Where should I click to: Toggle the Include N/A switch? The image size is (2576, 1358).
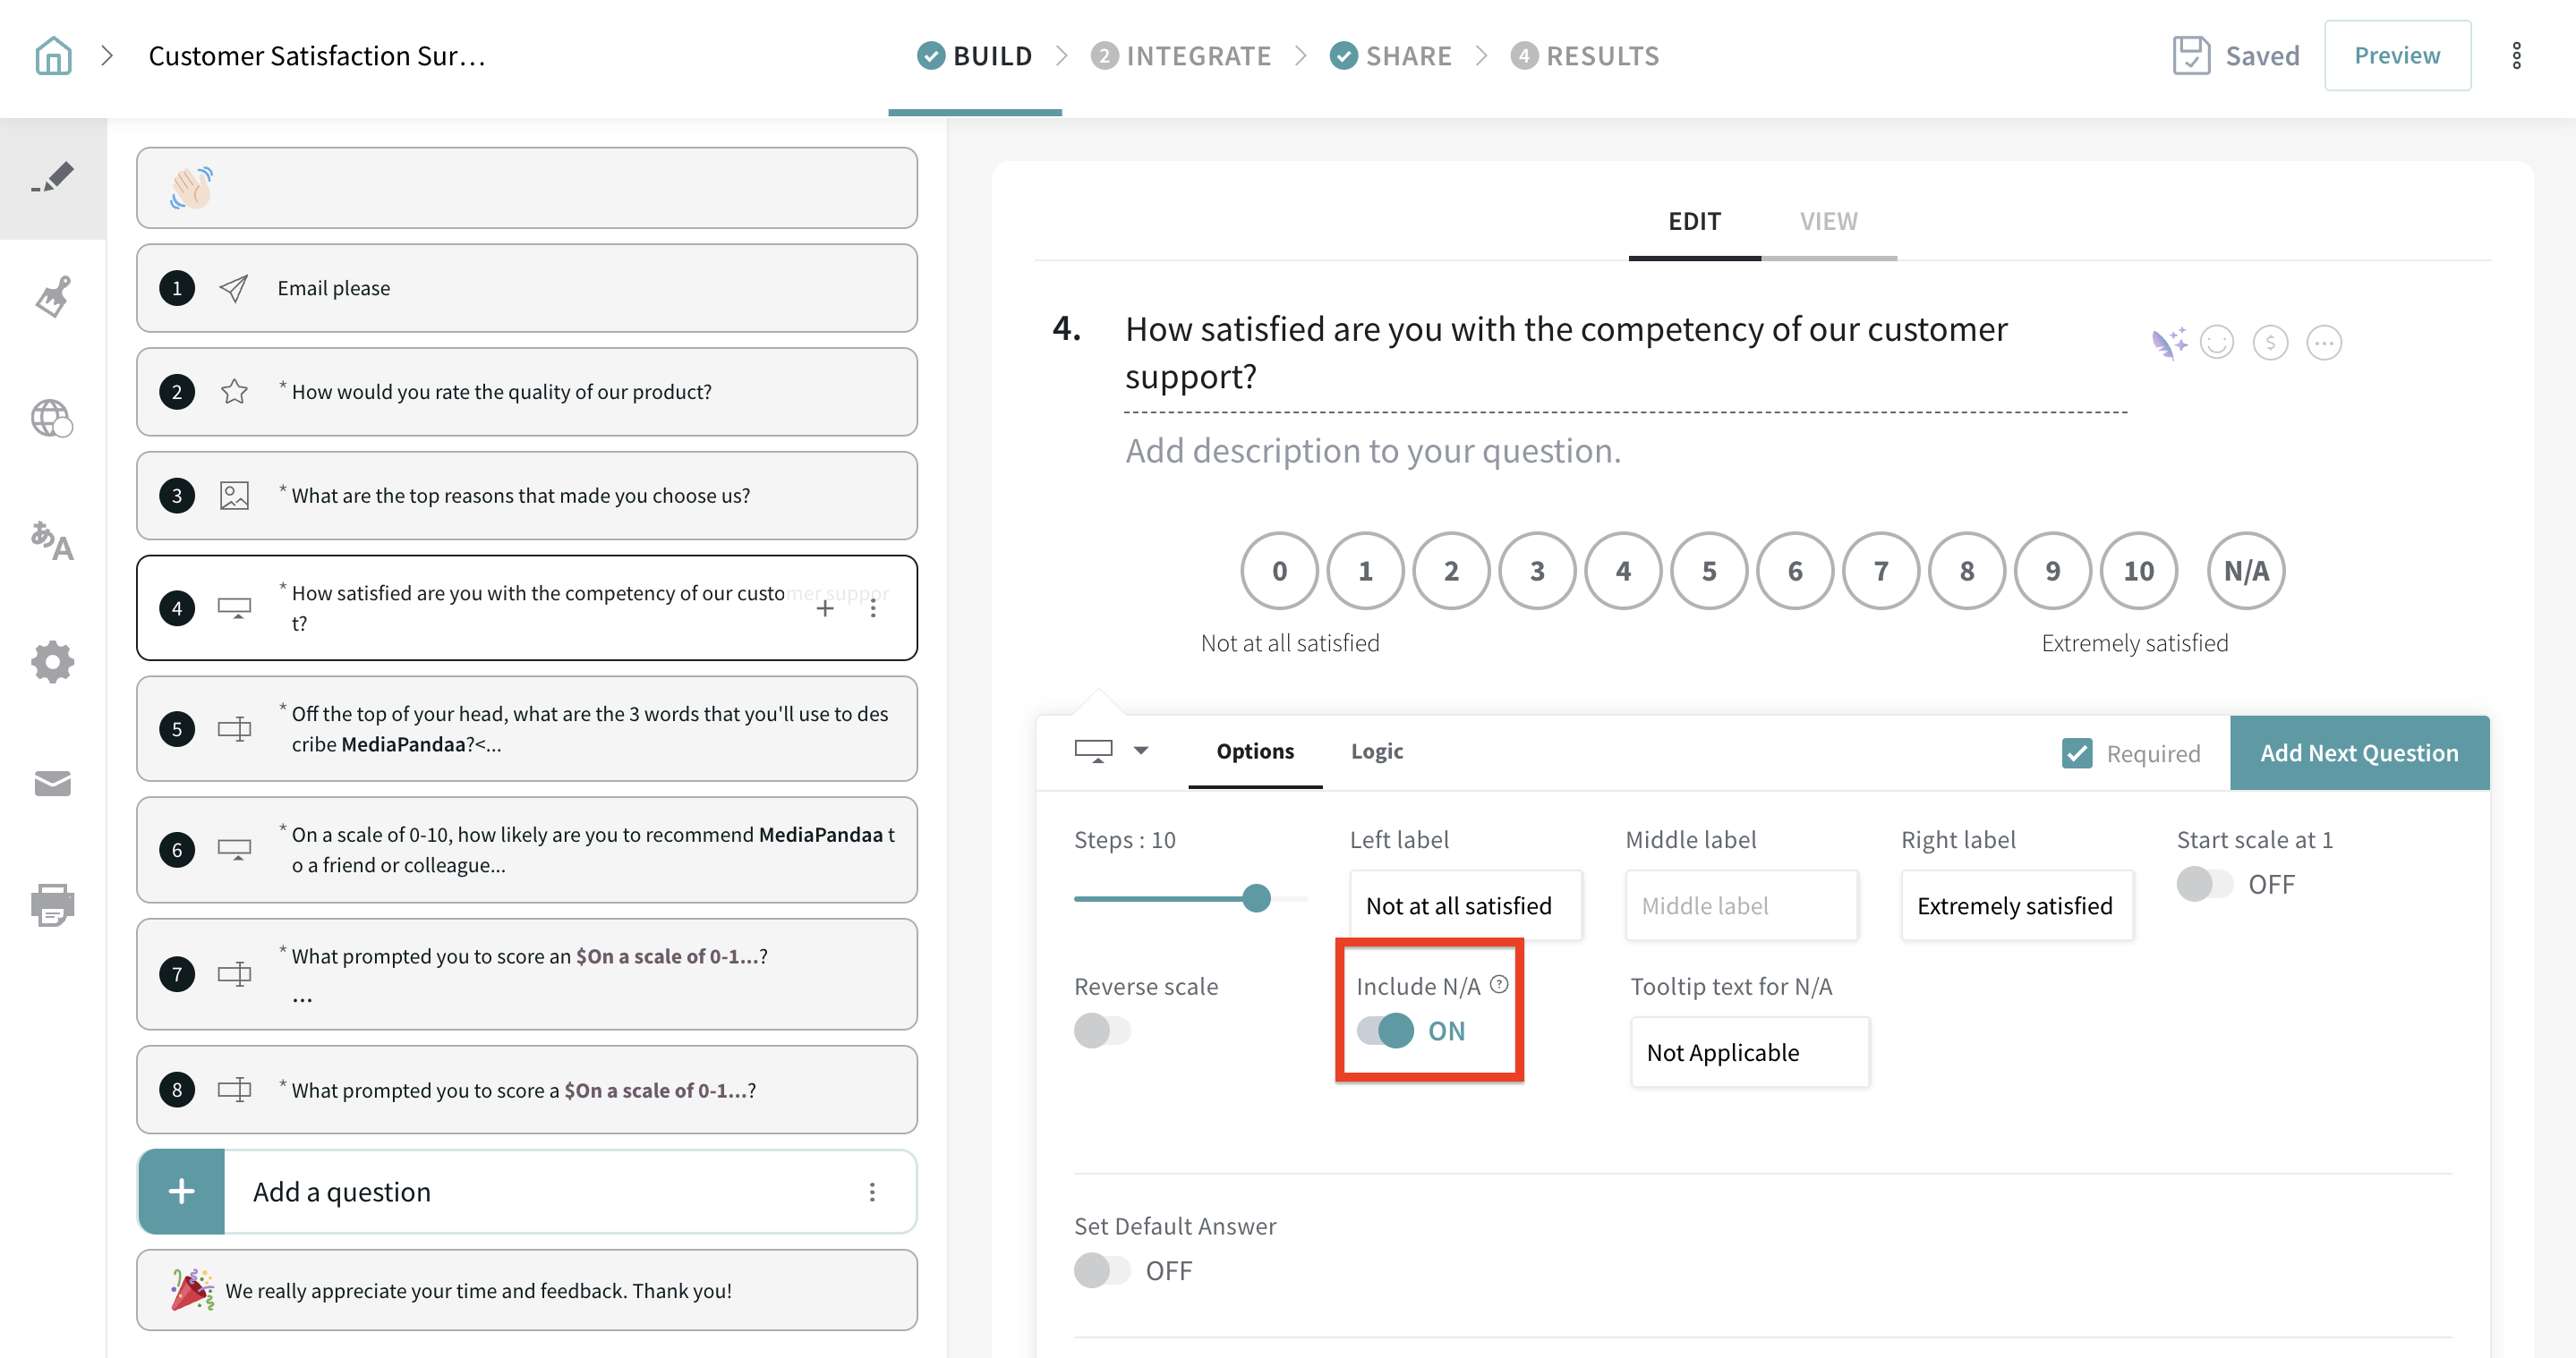point(1385,1031)
